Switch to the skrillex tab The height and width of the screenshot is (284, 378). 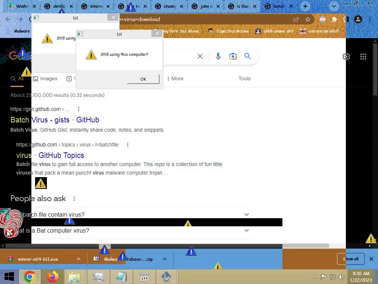(59, 6)
